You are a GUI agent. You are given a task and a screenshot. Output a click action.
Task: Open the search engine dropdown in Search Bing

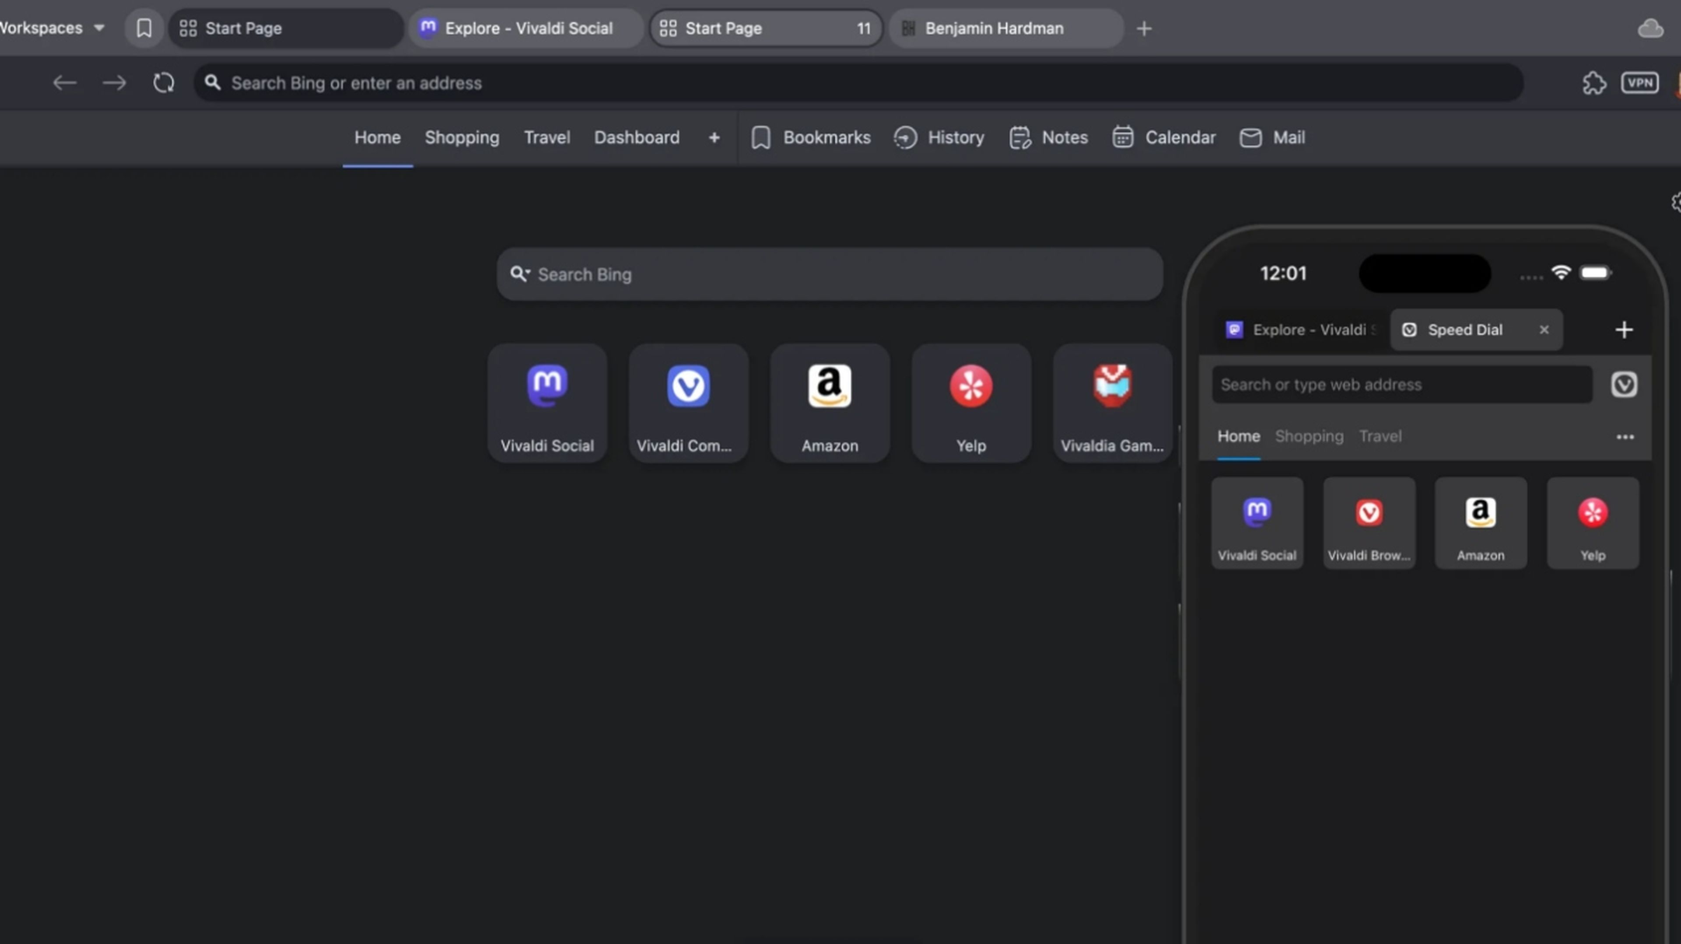click(x=520, y=274)
